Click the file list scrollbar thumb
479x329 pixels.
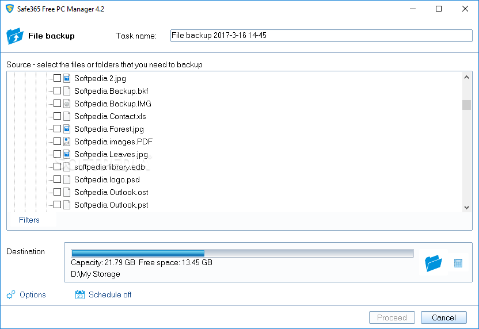(x=466, y=105)
